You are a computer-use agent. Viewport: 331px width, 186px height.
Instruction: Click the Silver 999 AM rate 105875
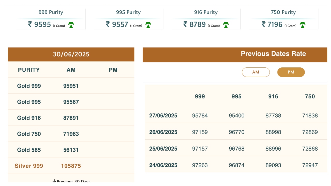coord(71,166)
